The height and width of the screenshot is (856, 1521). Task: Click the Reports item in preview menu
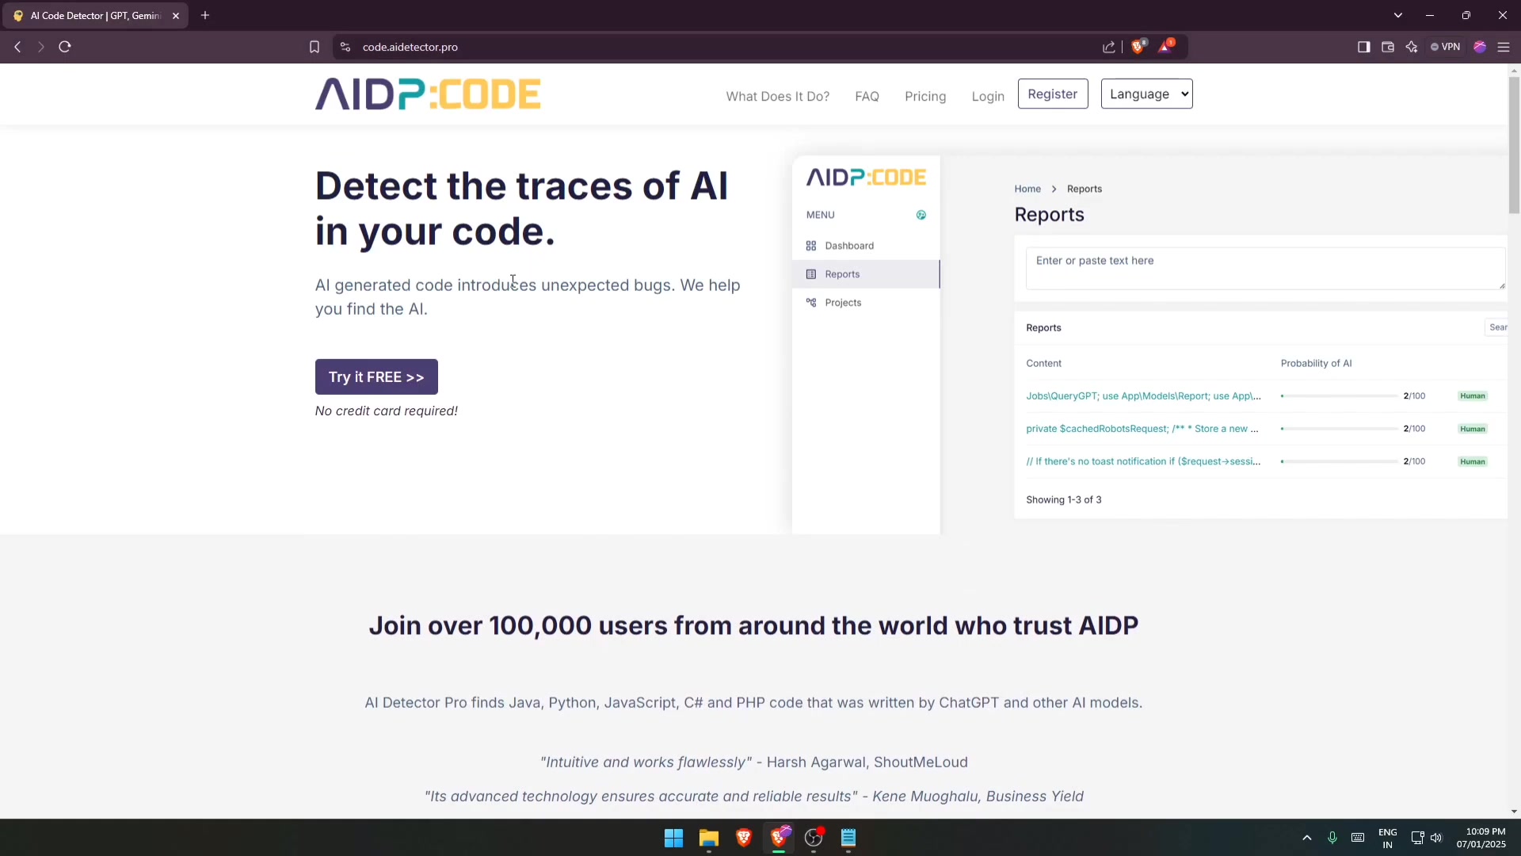(865, 274)
